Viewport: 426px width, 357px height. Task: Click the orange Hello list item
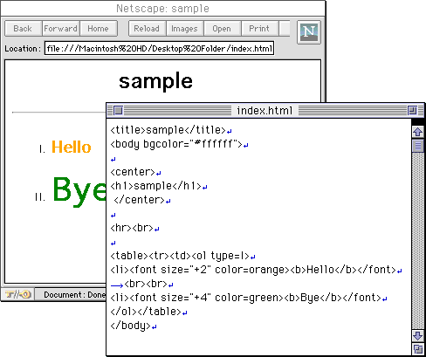pos(72,147)
